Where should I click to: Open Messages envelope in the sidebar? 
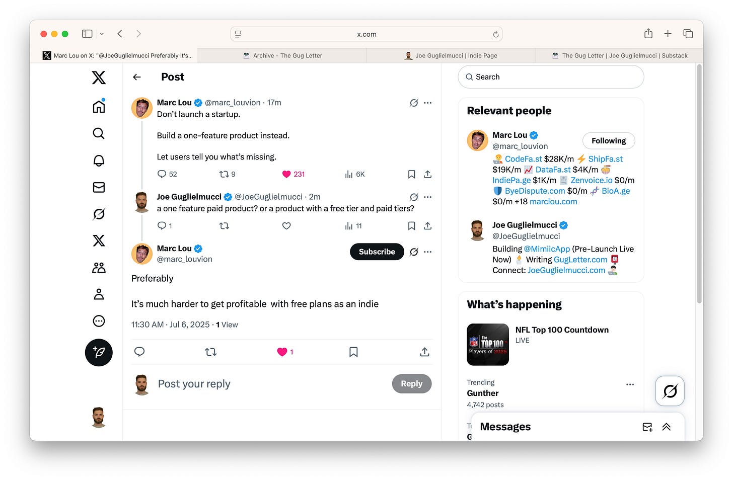click(99, 187)
